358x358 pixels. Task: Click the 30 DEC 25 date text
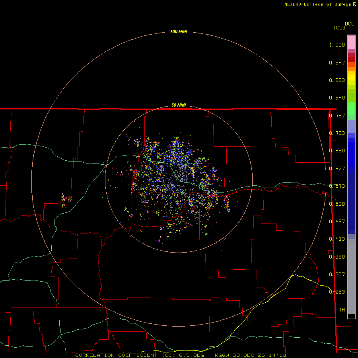point(249,355)
